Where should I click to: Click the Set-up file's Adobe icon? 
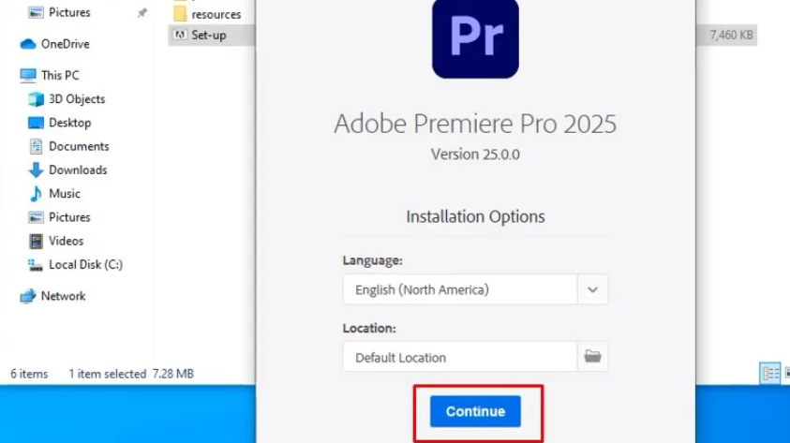(x=180, y=36)
